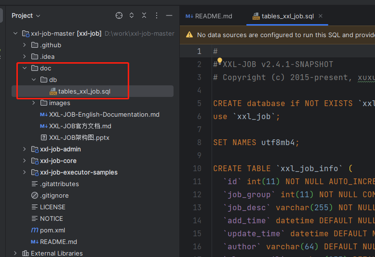The image size is (375, 257).
Task: Select XXL-JOB-English-Documentation.md in the tree
Action: tap(104, 114)
